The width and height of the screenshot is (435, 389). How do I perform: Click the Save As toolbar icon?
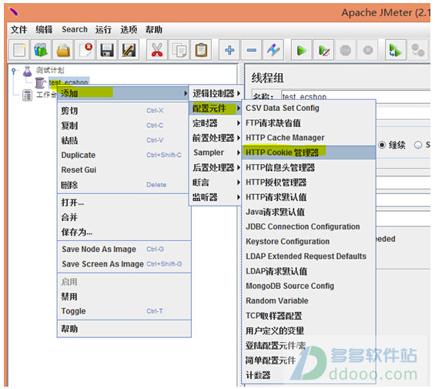(129, 50)
